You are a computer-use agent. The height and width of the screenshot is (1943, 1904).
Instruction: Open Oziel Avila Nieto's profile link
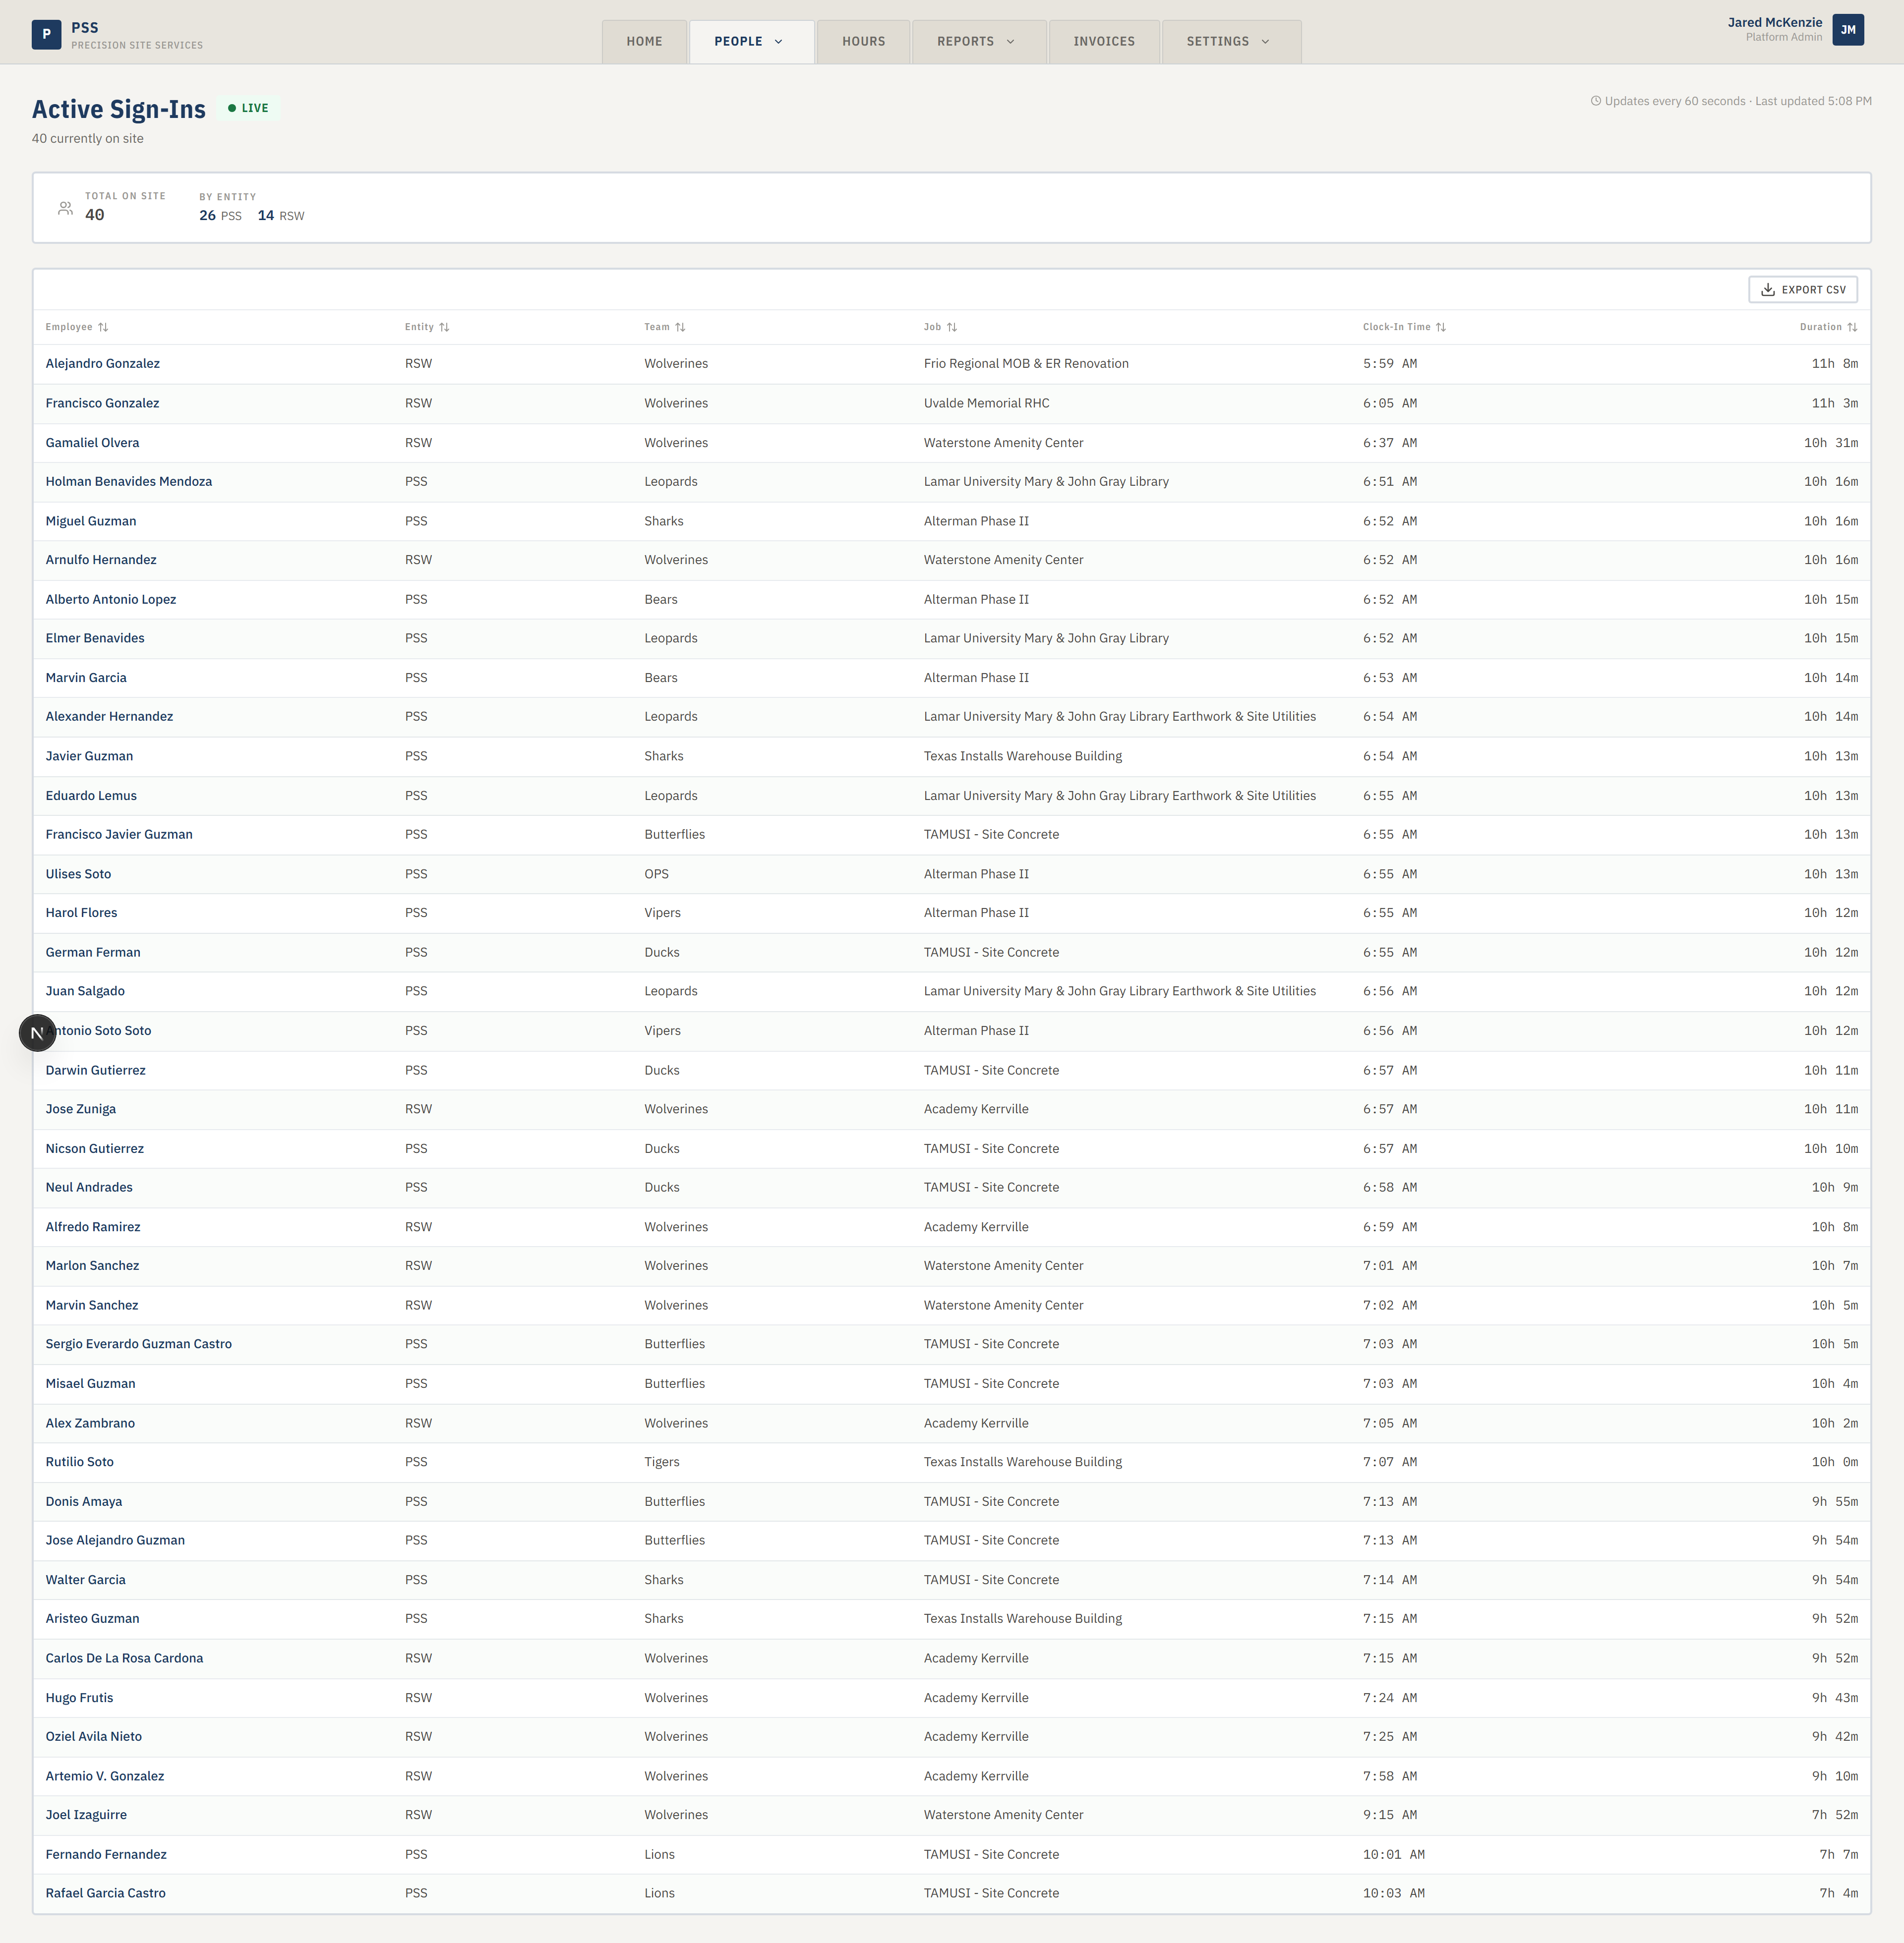[93, 1736]
